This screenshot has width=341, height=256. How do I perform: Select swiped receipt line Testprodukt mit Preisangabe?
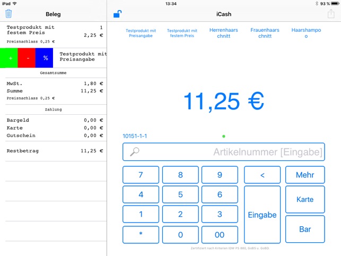coord(80,58)
